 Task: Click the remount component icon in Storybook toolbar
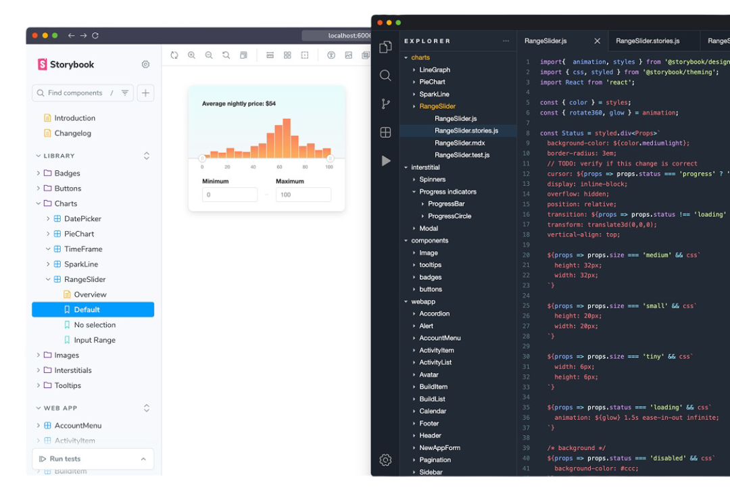coord(174,55)
